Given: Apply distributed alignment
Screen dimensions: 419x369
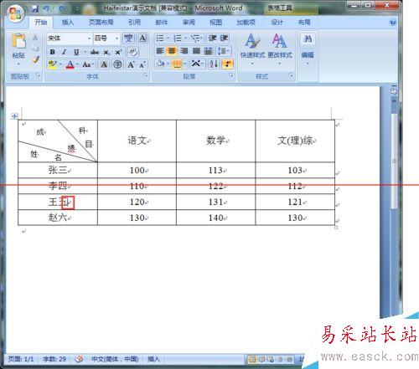Looking at the screenshot, I should click(x=208, y=51).
